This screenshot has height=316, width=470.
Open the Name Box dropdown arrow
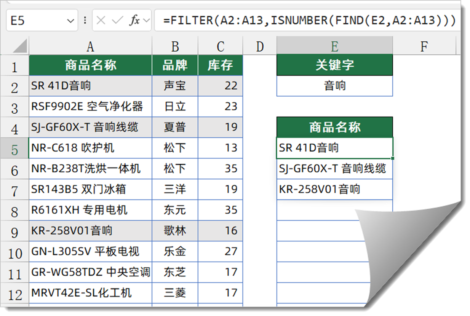tap(70, 21)
